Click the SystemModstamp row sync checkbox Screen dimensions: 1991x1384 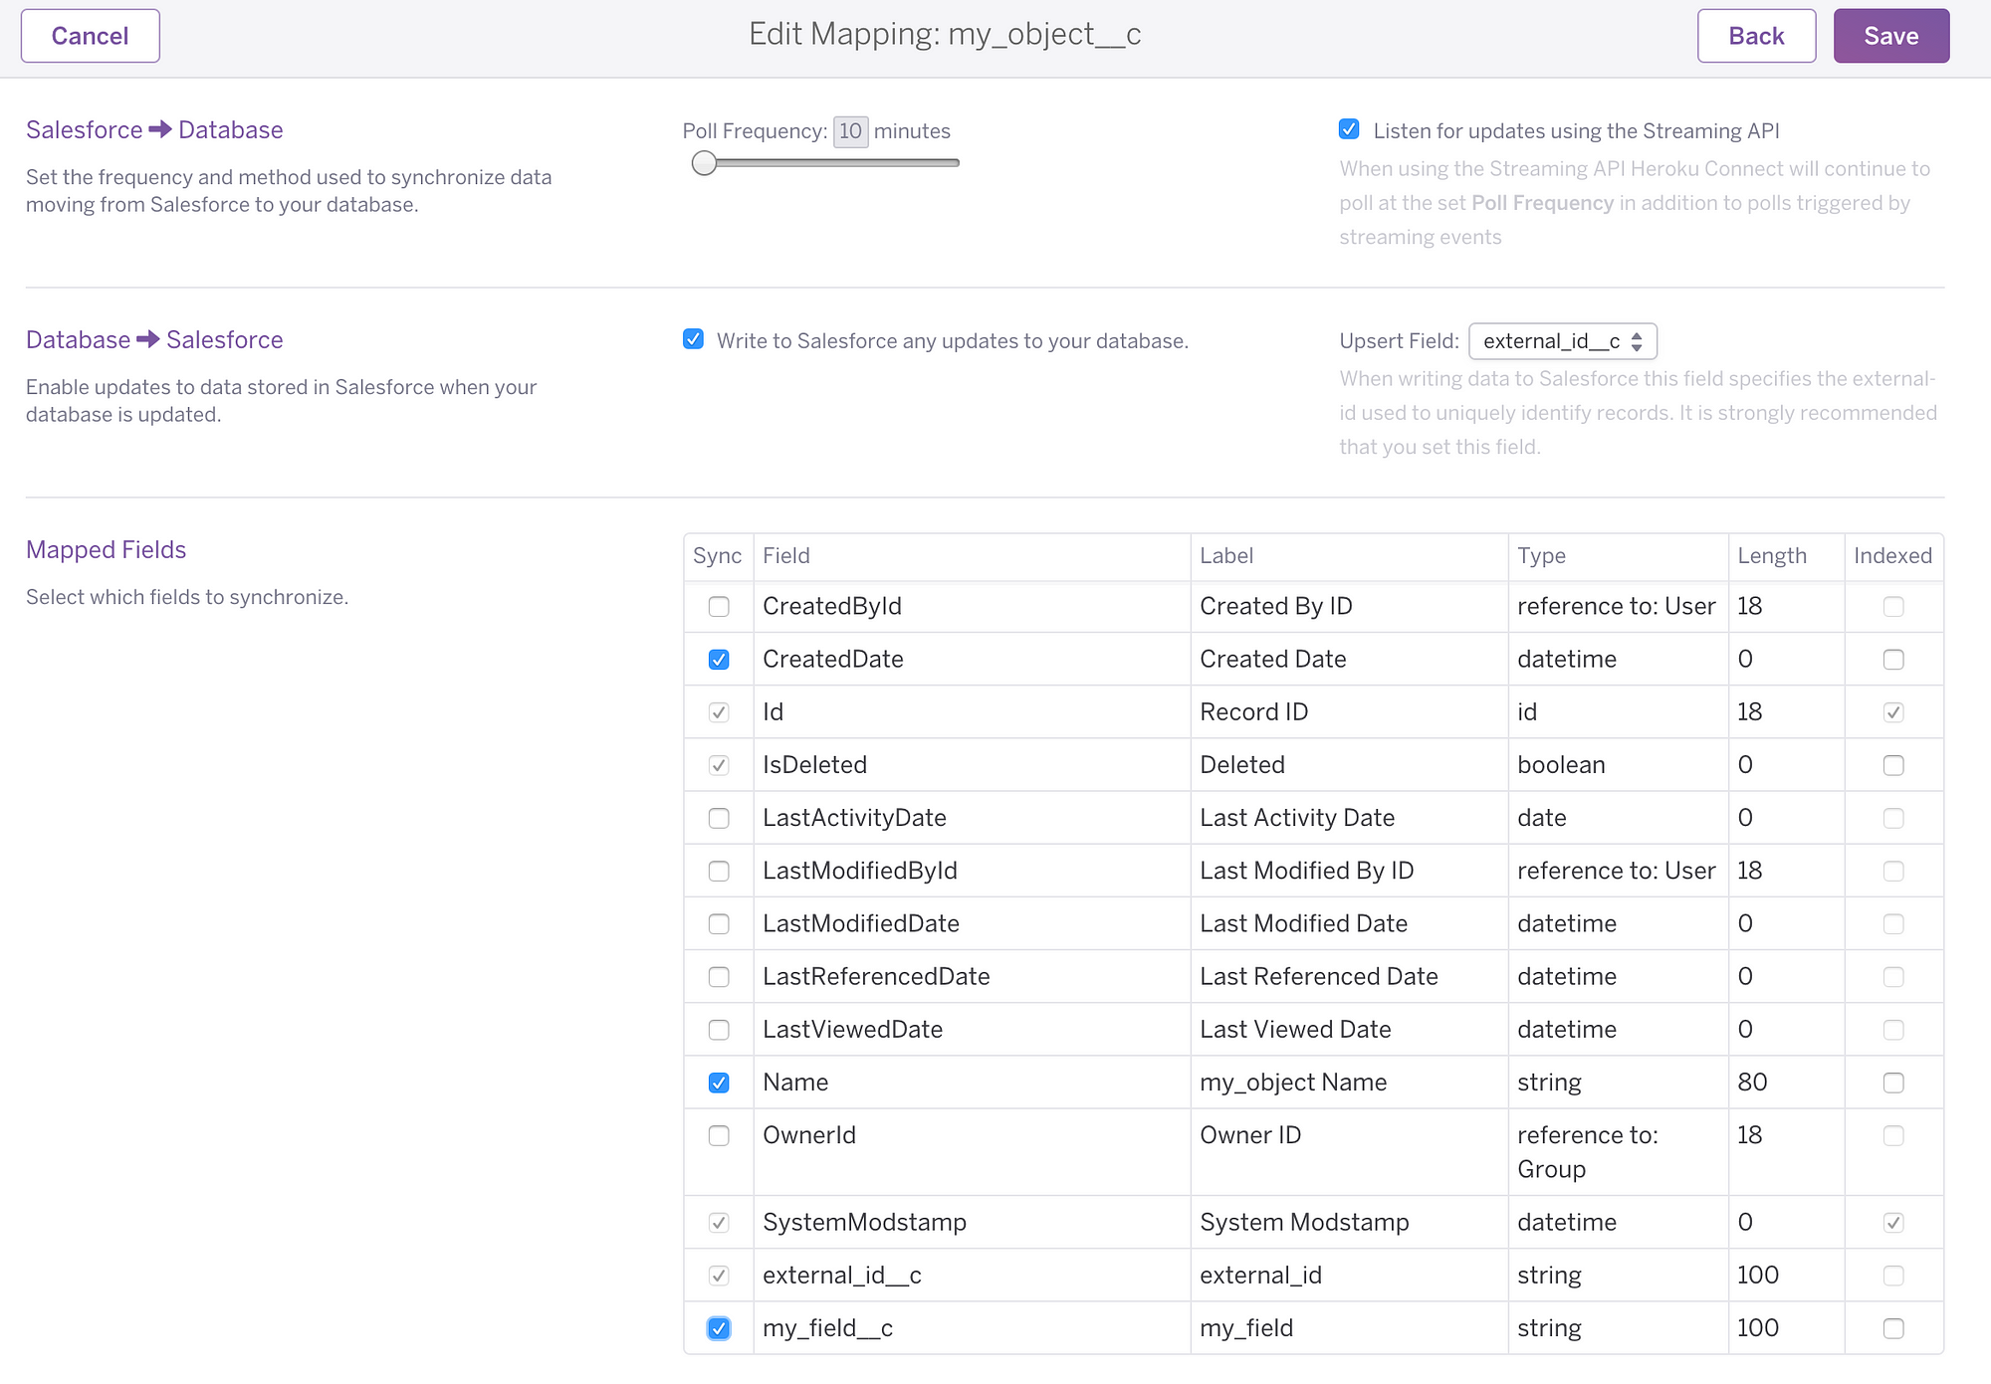(719, 1223)
